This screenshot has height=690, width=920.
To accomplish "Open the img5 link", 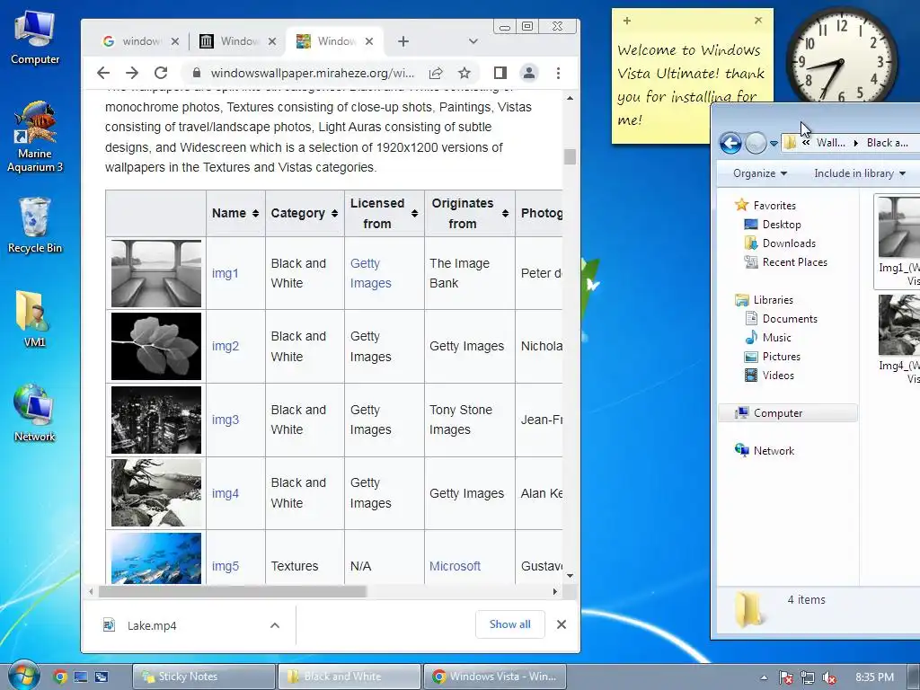I will [x=226, y=566].
